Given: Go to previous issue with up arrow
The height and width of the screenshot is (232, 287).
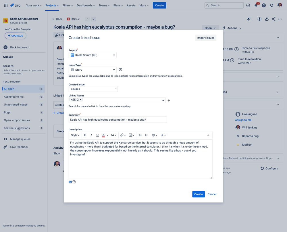Looking at the screenshot, I should [x=88, y=19].
